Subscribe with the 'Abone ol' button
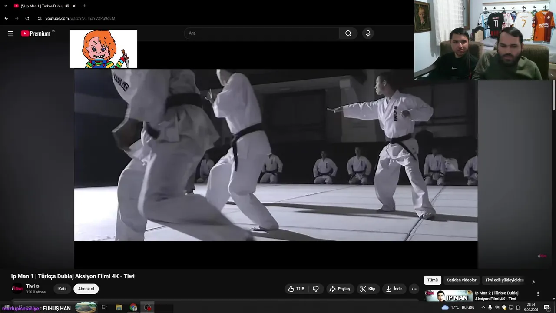The image size is (556, 313). [86, 289]
